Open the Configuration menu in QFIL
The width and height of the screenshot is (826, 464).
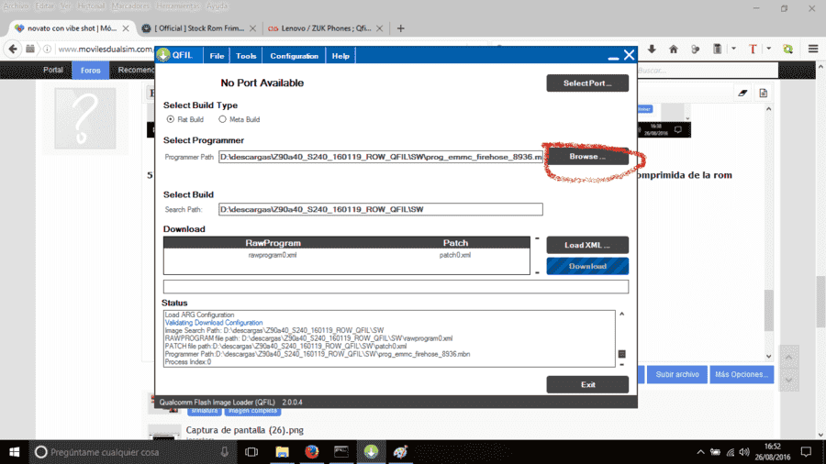pyautogui.click(x=294, y=56)
